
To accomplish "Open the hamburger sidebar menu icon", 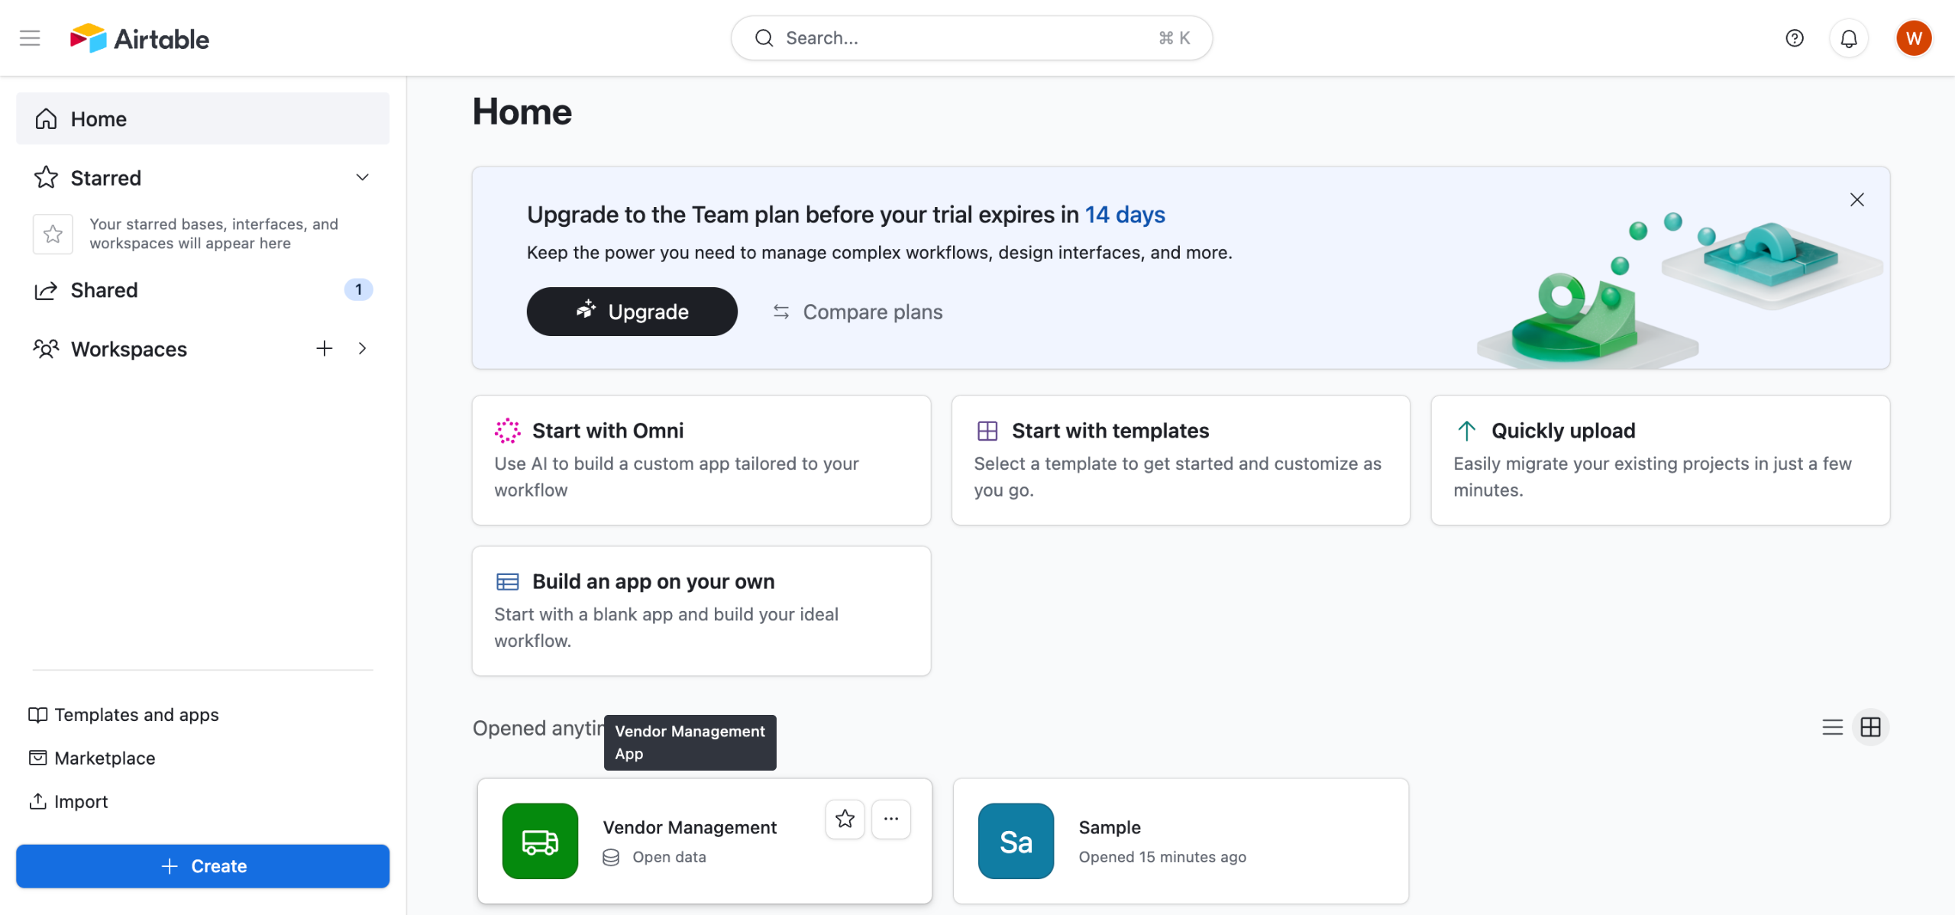I will [30, 37].
